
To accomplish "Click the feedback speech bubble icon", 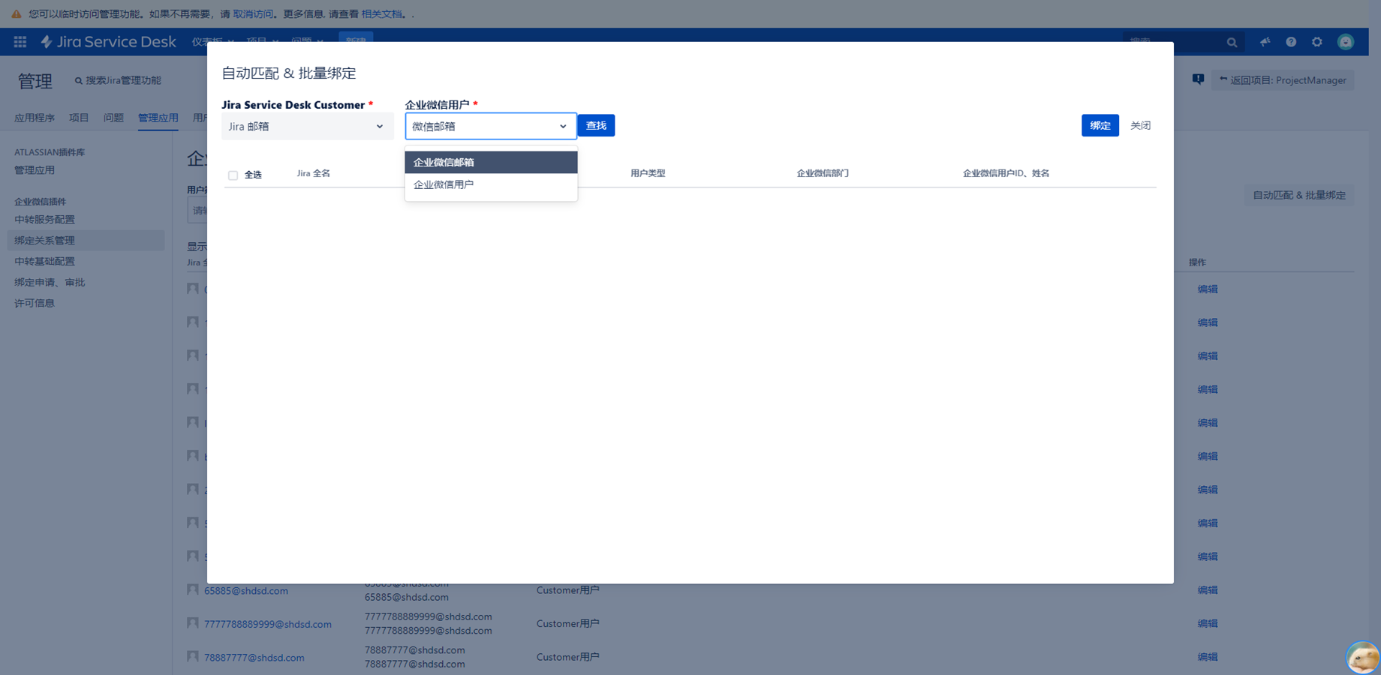I will pos(1198,79).
